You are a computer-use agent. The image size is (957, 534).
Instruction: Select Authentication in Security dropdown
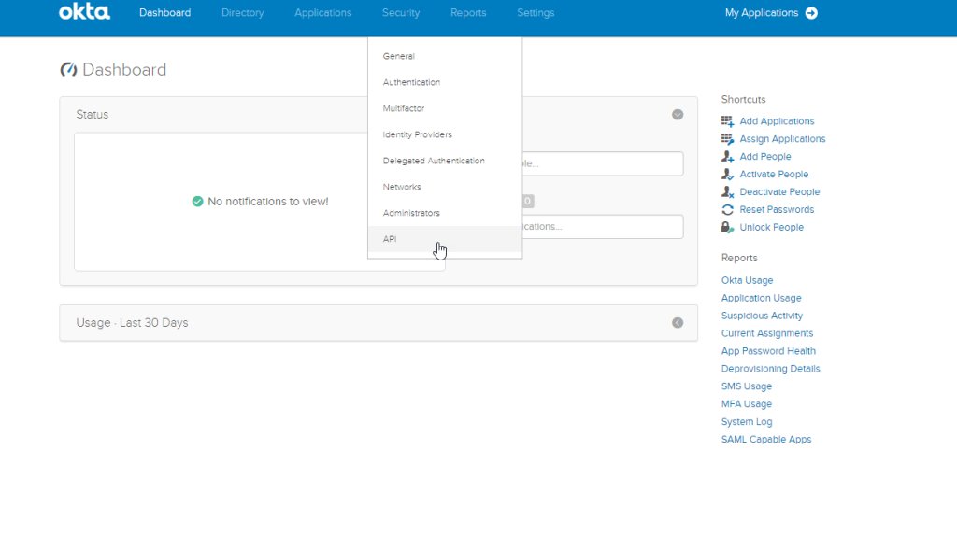point(445,82)
